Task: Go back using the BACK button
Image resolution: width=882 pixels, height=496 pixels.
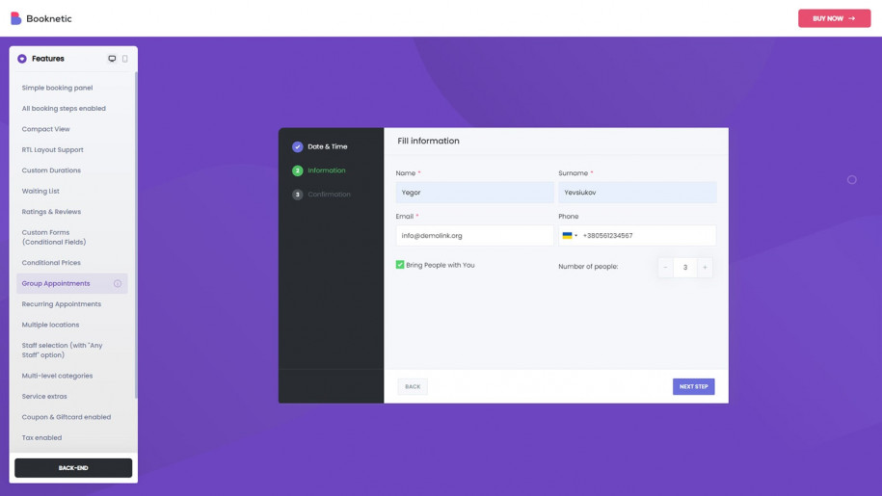Action: [x=413, y=386]
